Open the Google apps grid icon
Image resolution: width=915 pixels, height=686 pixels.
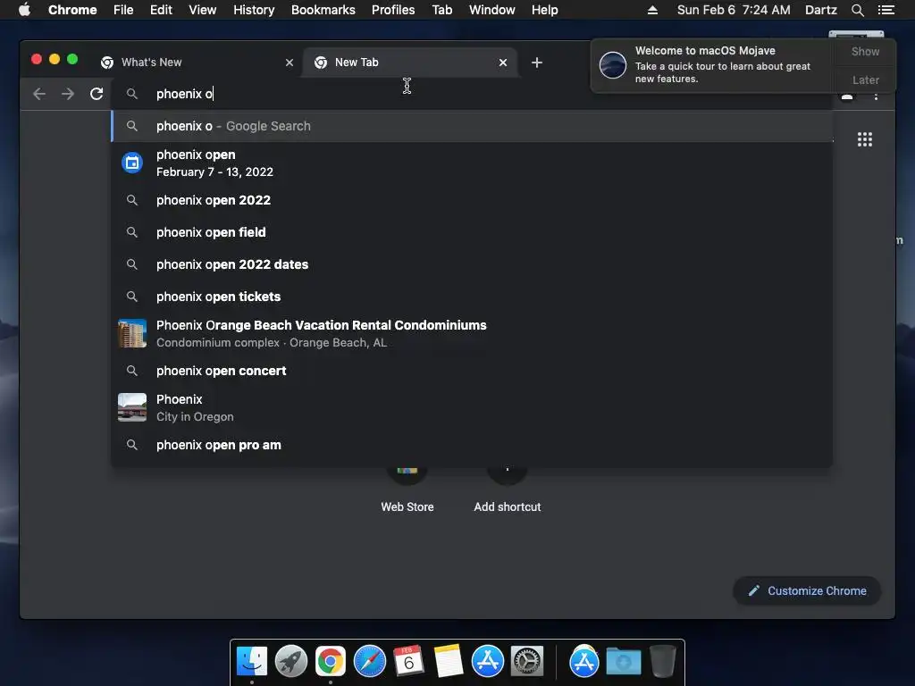(865, 139)
